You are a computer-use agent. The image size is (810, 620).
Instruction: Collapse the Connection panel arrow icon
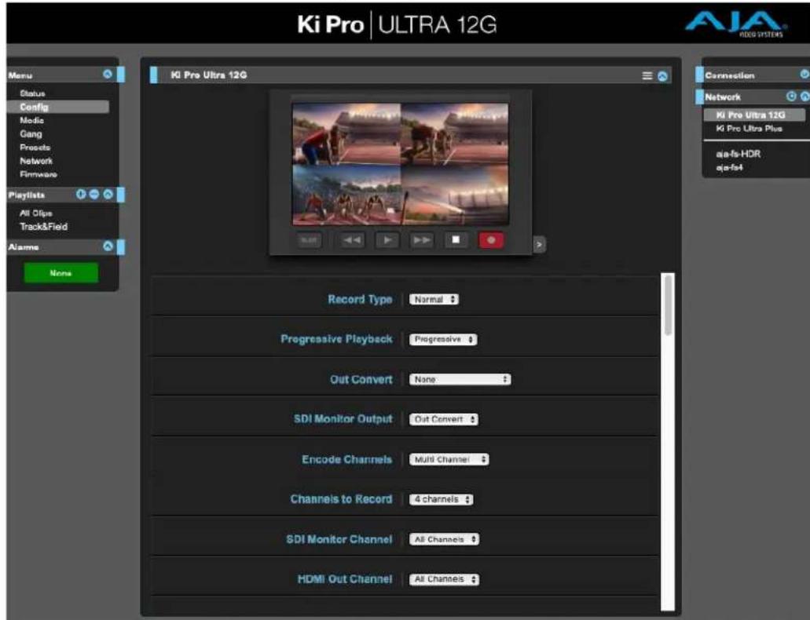pyautogui.click(x=805, y=75)
